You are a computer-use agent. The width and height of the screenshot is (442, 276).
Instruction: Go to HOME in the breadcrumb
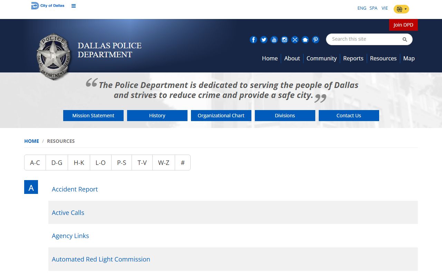pyautogui.click(x=31, y=141)
